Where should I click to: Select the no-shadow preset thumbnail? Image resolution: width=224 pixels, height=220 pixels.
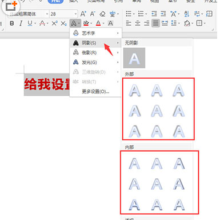point(134,58)
